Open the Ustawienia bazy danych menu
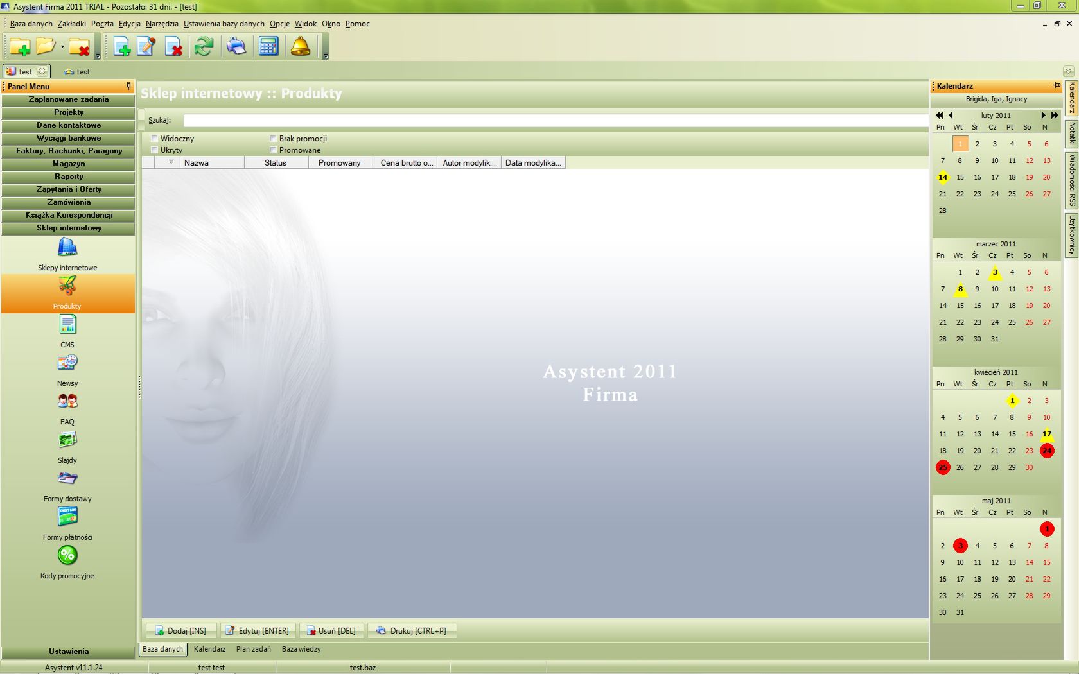Screen dimensions: 1079x674 [224, 24]
